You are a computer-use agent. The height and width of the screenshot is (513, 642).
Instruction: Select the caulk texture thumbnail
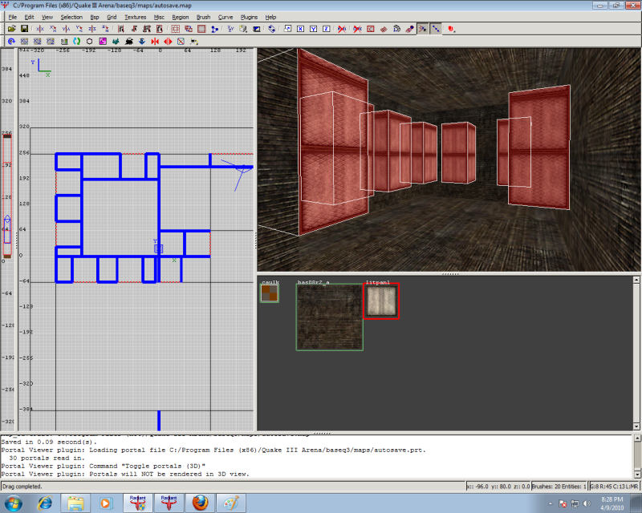coord(270,293)
